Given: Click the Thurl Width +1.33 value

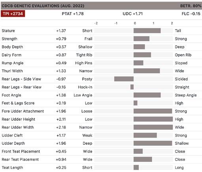Looking at the screenshot, I should click(x=61, y=71).
